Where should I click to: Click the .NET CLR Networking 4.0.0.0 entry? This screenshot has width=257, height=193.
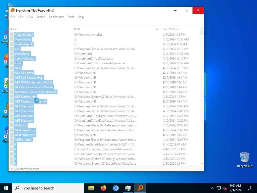pyautogui.click(x=33, y=82)
